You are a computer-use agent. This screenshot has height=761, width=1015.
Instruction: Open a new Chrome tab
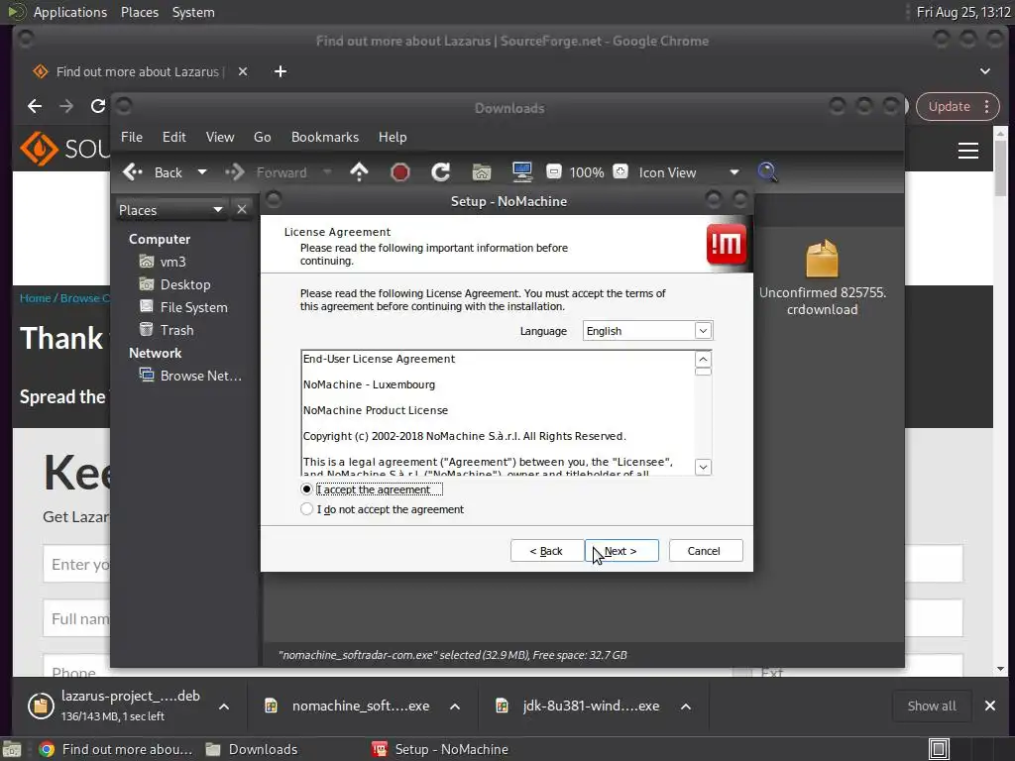point(281,71)
